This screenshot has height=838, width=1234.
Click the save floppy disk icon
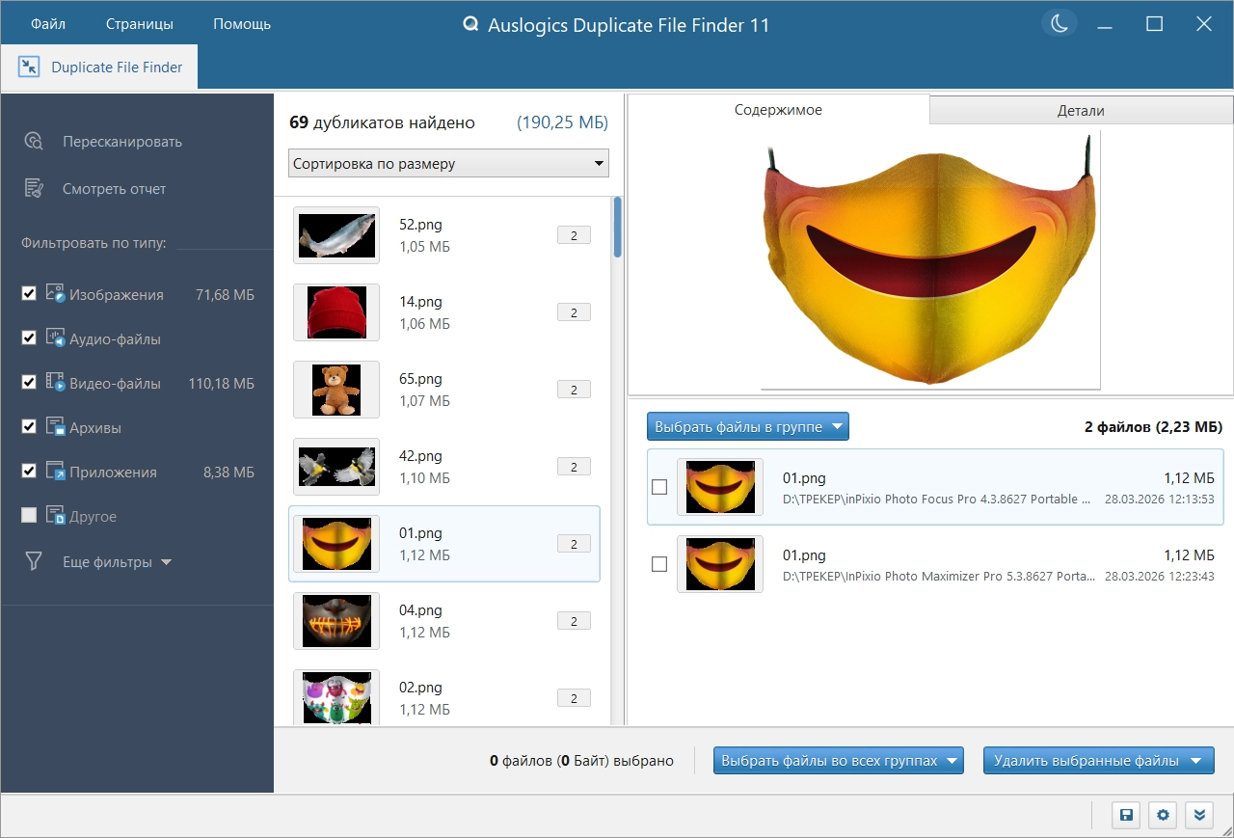tap(1125, 815)
